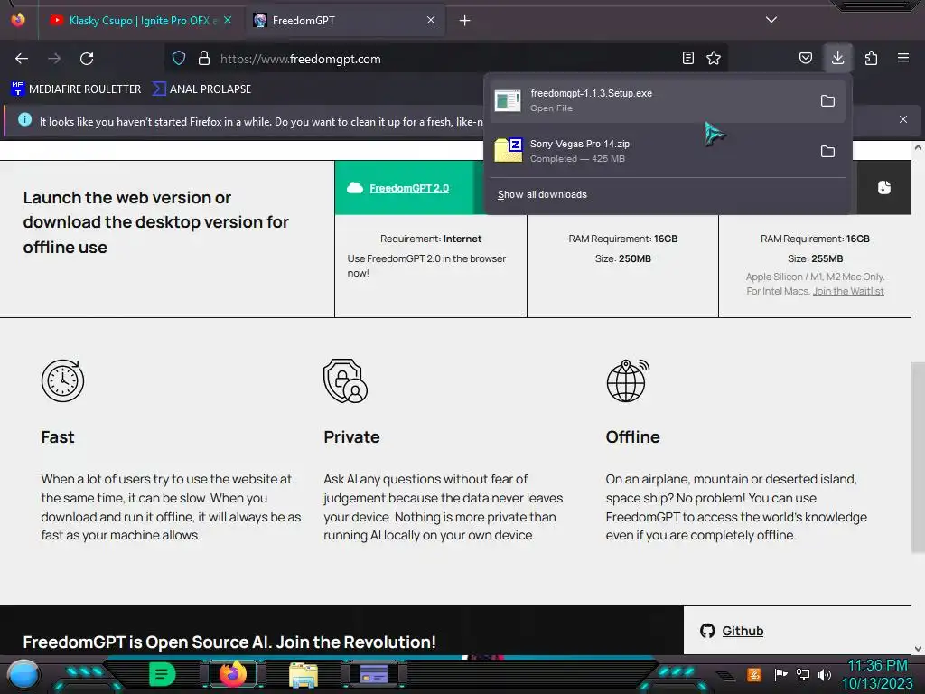925x694 pixels.
Task: Open volume speaker tray icon
Action: pos(825,674)
